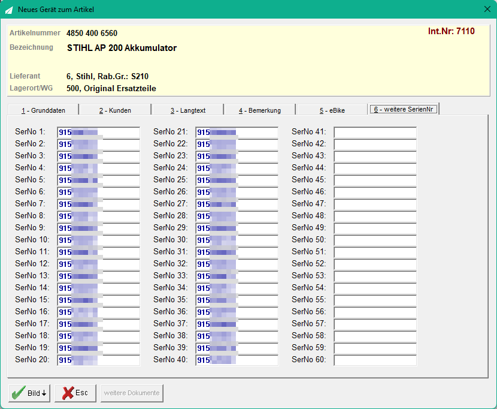Select the SerNo 46 input box
This screenshot has height=409, width=497.
(x=375, y=193)
